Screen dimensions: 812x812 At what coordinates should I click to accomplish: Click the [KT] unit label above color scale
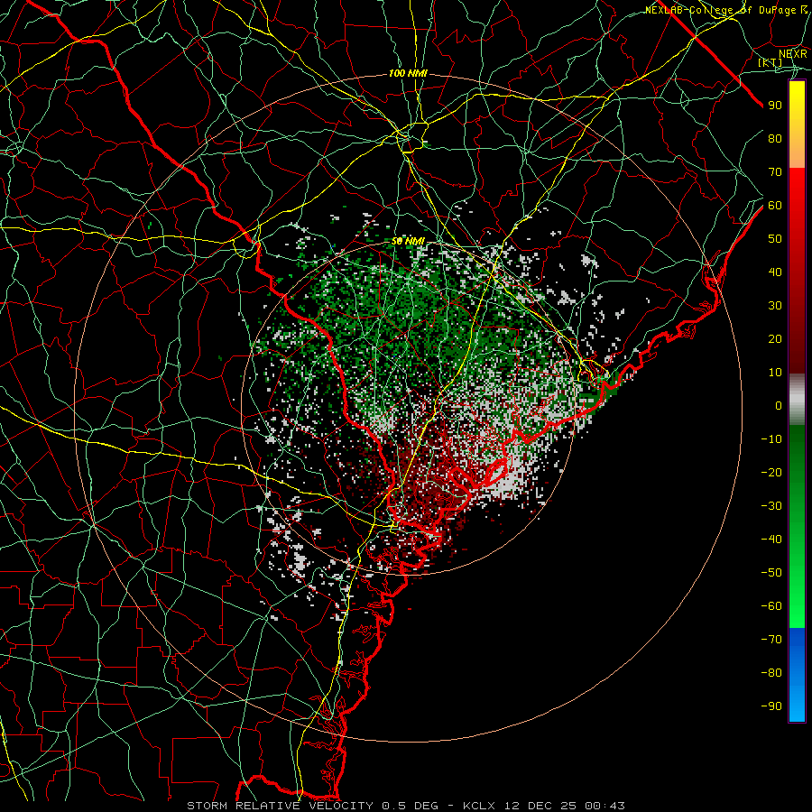770,62
